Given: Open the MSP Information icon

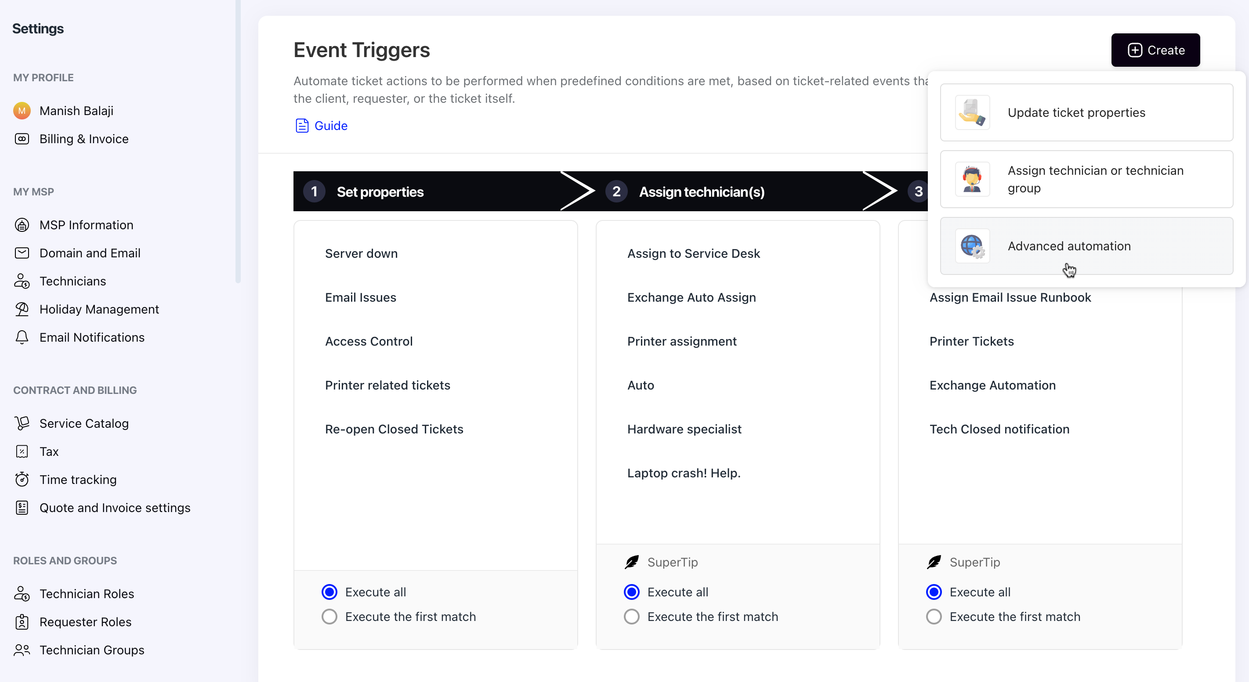Looking at the screenshot, I should (22, 225).
